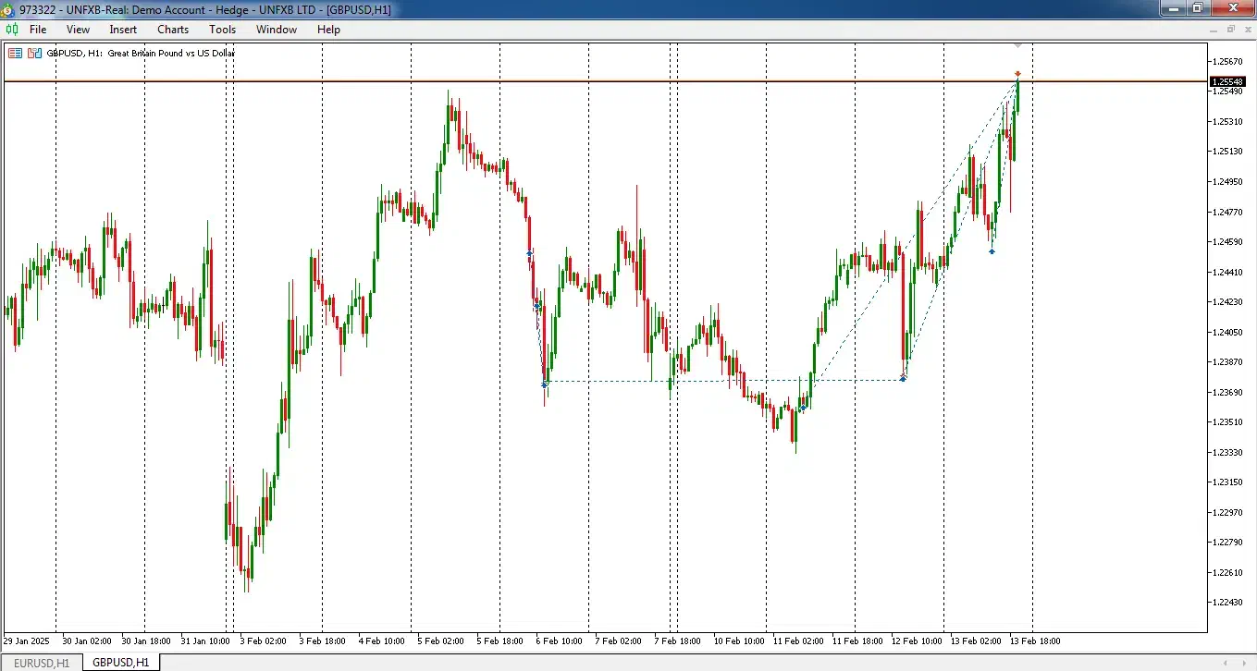Screen dimensions: 1257x671
Task: Open the Window menu
Action: 277,30
